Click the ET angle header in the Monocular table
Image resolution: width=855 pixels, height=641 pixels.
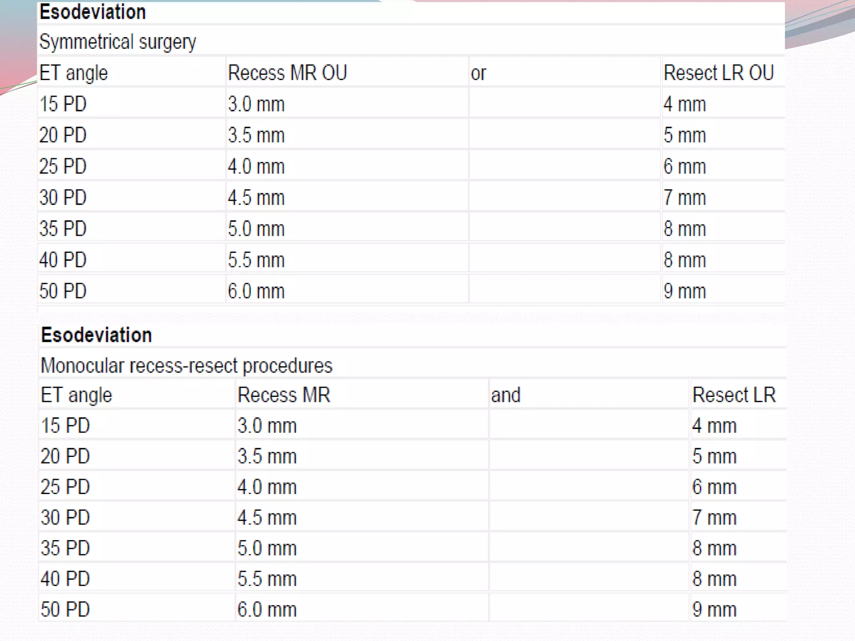coord(76,395)
